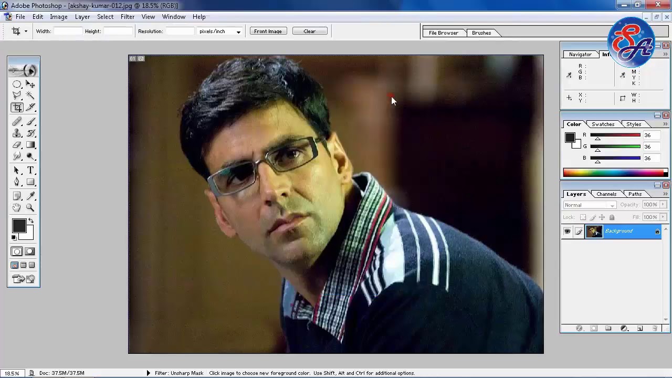
Task: Open the Filter menu
Action: 128,17
